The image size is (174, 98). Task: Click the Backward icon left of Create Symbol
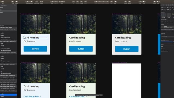31,2
